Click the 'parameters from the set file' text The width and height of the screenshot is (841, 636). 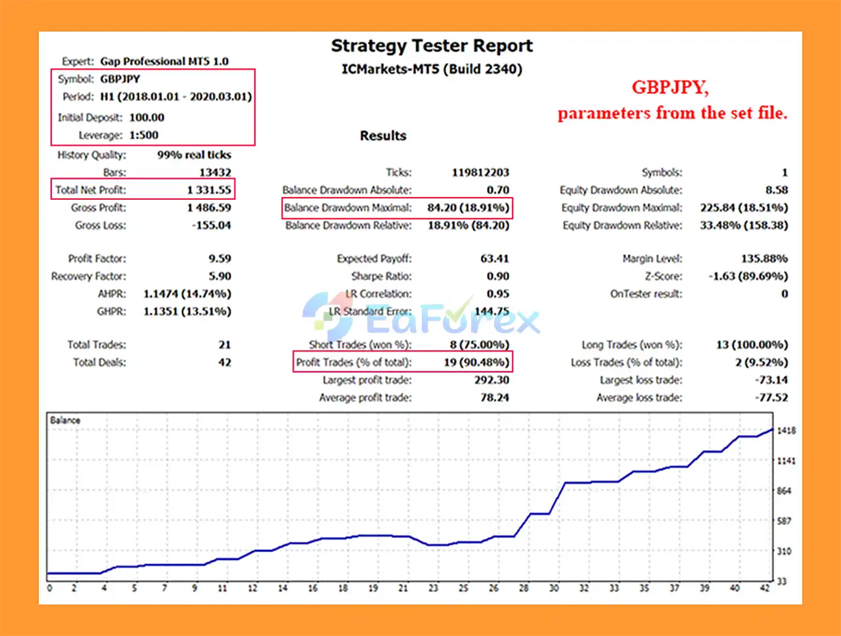pos(672,113)
